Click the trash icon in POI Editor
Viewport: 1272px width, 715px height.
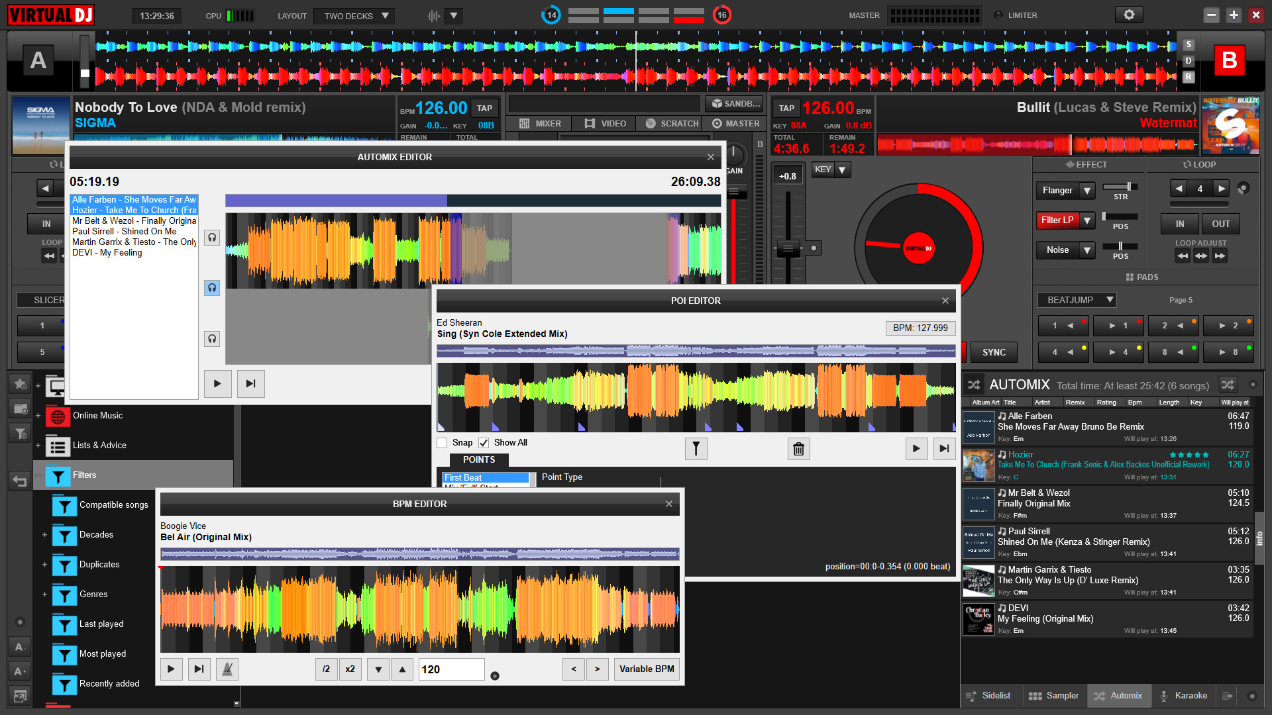click(799, 449)
